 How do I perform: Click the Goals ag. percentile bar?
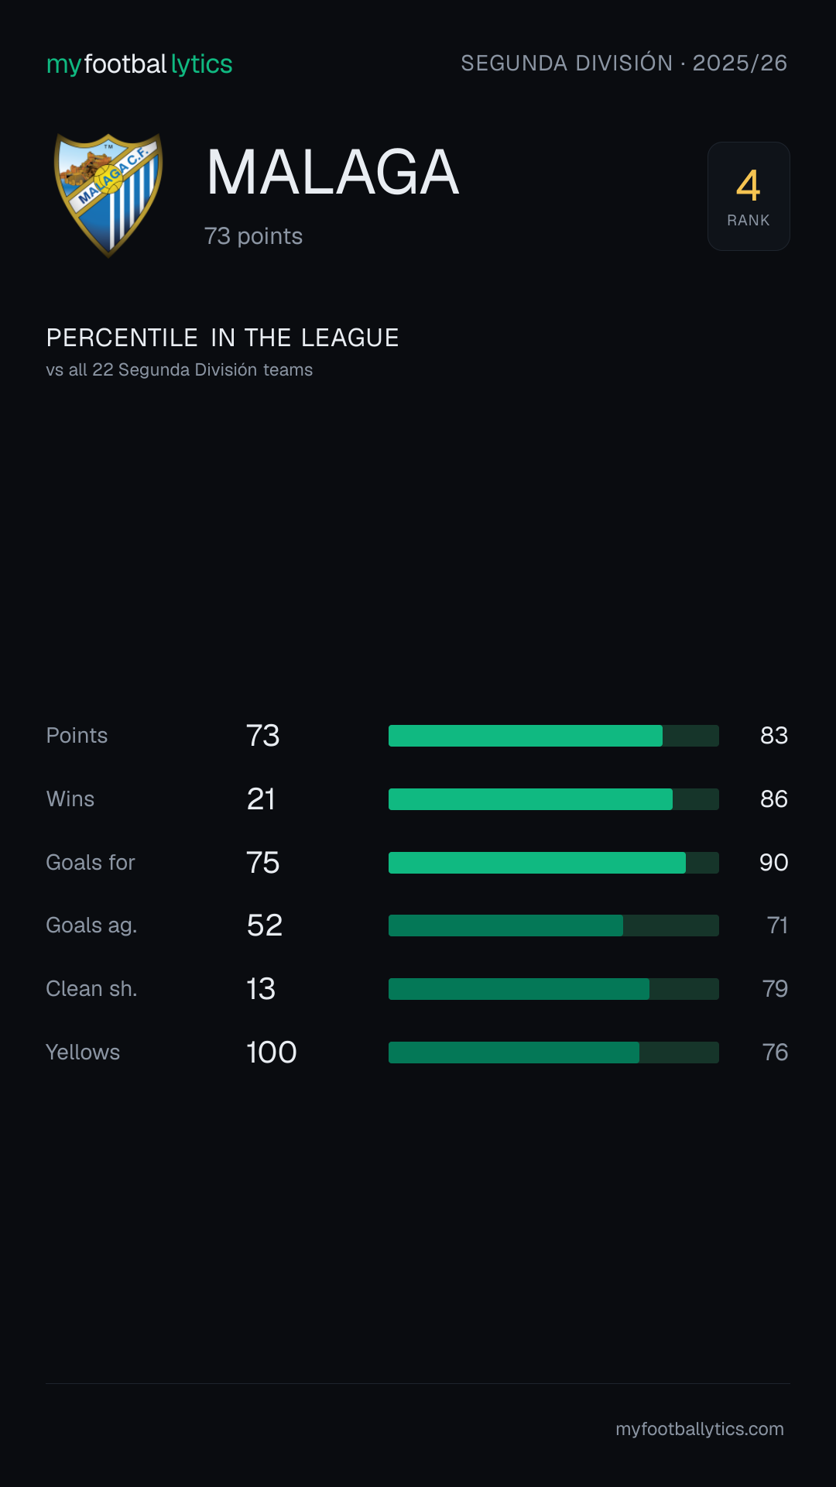(x=553, y=926)
